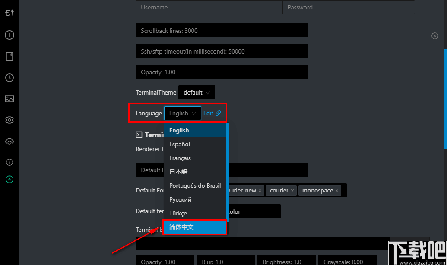Viewport: 447px width, 265px height.
Task: Click the Grayscale 0.00 field
Action: [x=348, y=260]
